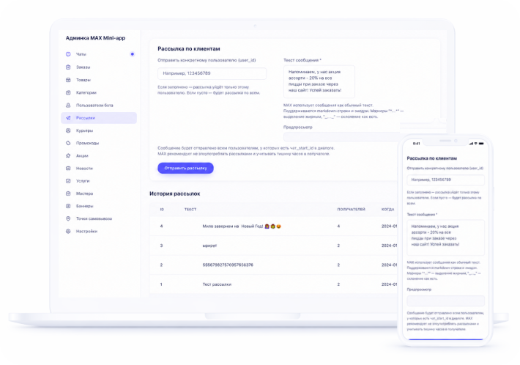520x365 pixels.
Task: Click the Товары sidebar icon
Action: tap(68, 80)
